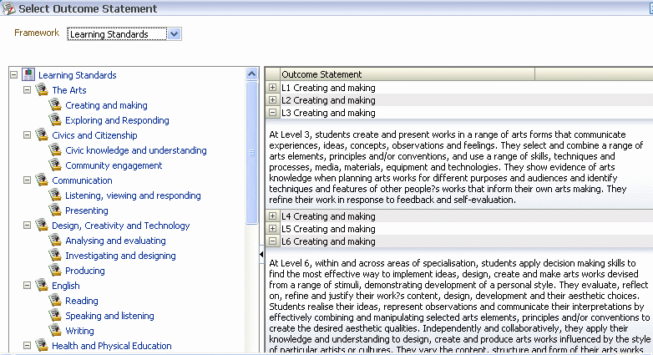Screen dimensions: 653x355
Task: Collapse the L3 Creating and making row
Action: pyautogui.click(x=272, y=113)
